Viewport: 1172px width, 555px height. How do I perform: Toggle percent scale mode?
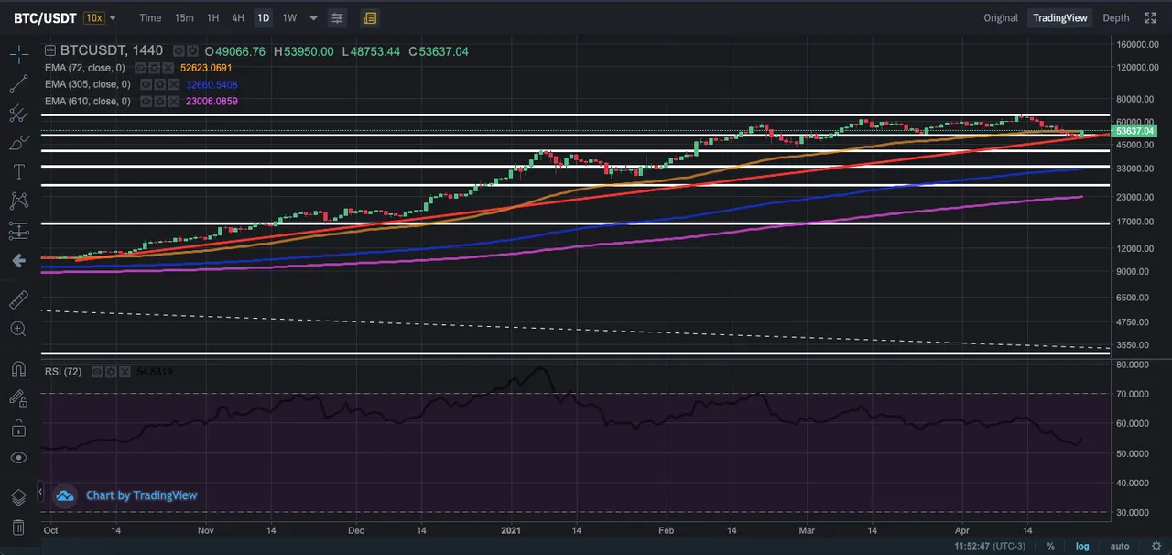click(1050, 546)
